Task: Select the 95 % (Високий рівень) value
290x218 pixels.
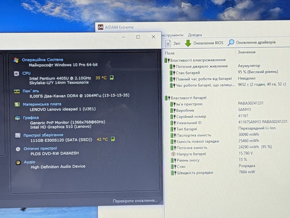Action: (x=258, y=72)
